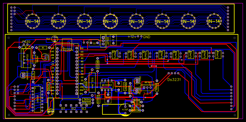246x122 pixels.
Task: Click the Arduino TXD pin pad
Action: [76, 94]
